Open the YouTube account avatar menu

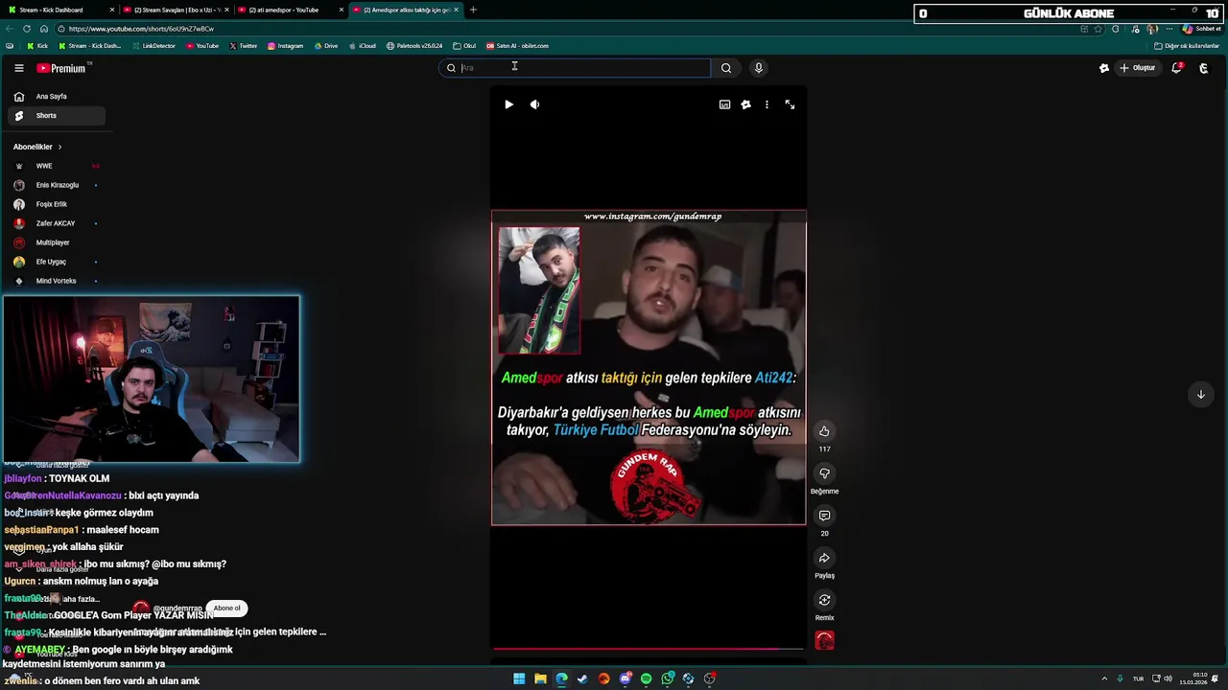[x=1204, y=68]
